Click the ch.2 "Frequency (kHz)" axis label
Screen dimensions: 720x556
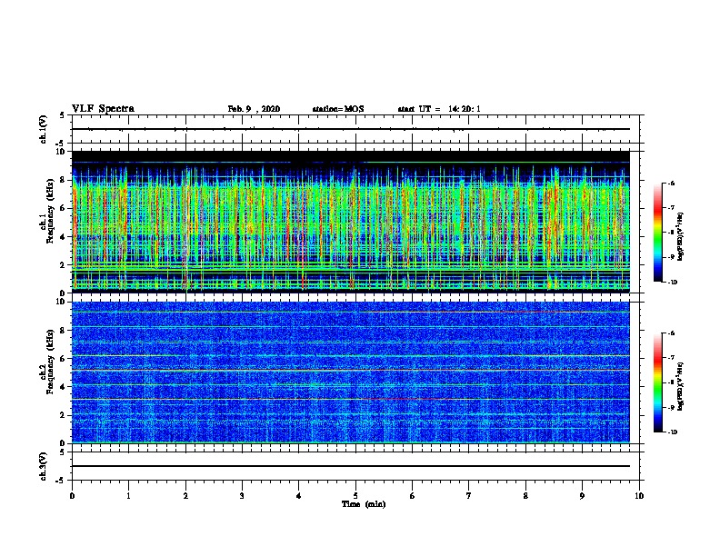pyautogui.click(x=50, y=362)
